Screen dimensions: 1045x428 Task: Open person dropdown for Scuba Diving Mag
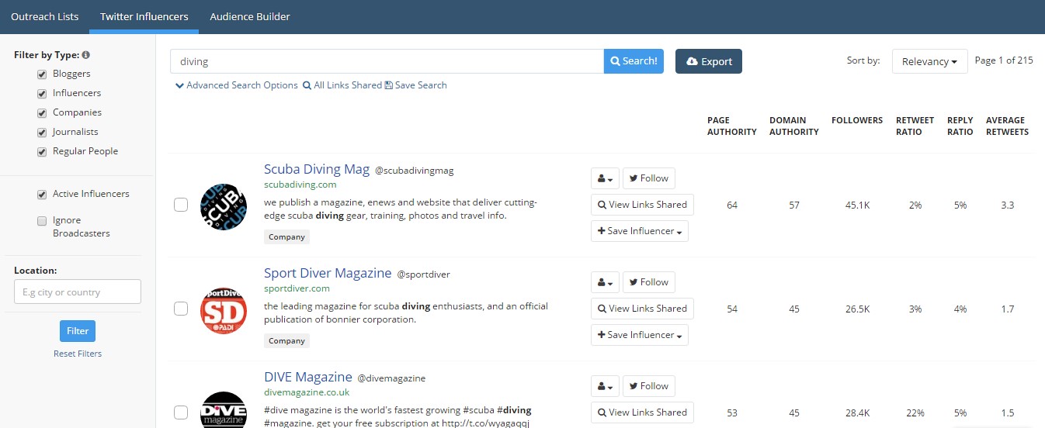605,178
